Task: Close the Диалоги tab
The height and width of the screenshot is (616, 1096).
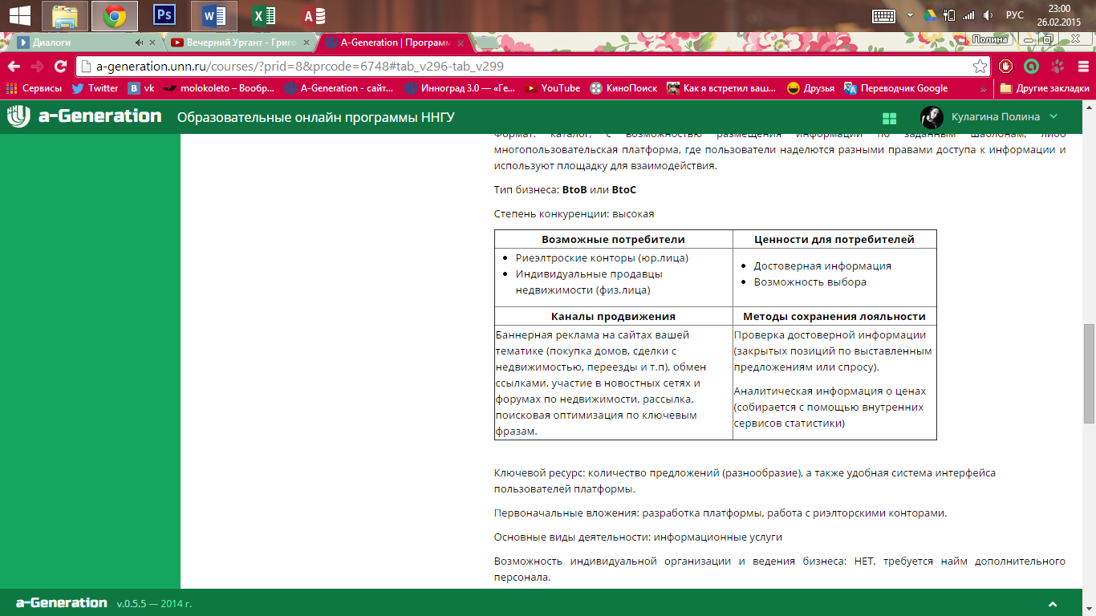Action: click(152, 43)
